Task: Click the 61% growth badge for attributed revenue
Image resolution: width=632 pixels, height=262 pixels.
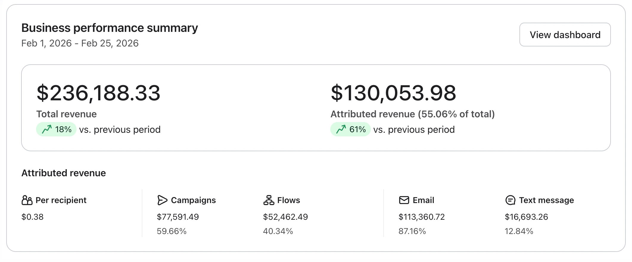Action: 350,129
